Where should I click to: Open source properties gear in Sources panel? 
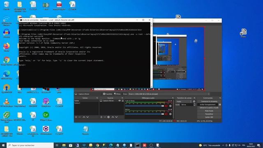[108, 117]
